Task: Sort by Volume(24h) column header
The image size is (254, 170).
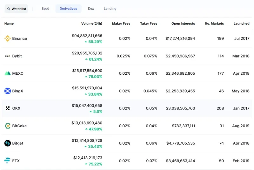Action: point(92,23)
